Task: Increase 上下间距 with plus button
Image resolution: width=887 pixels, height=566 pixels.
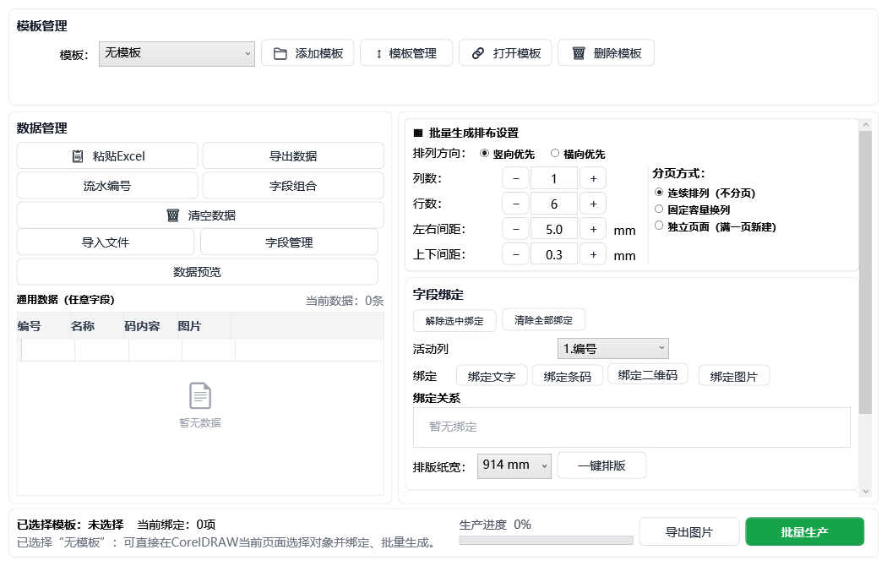Action: click(x=593, y=255)
